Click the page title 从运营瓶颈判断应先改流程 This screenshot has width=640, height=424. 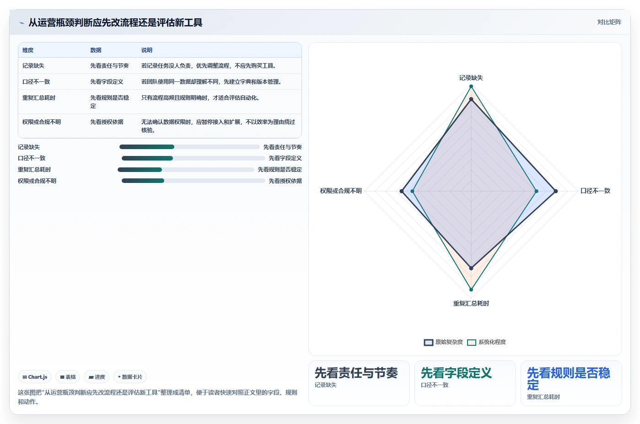116,22
